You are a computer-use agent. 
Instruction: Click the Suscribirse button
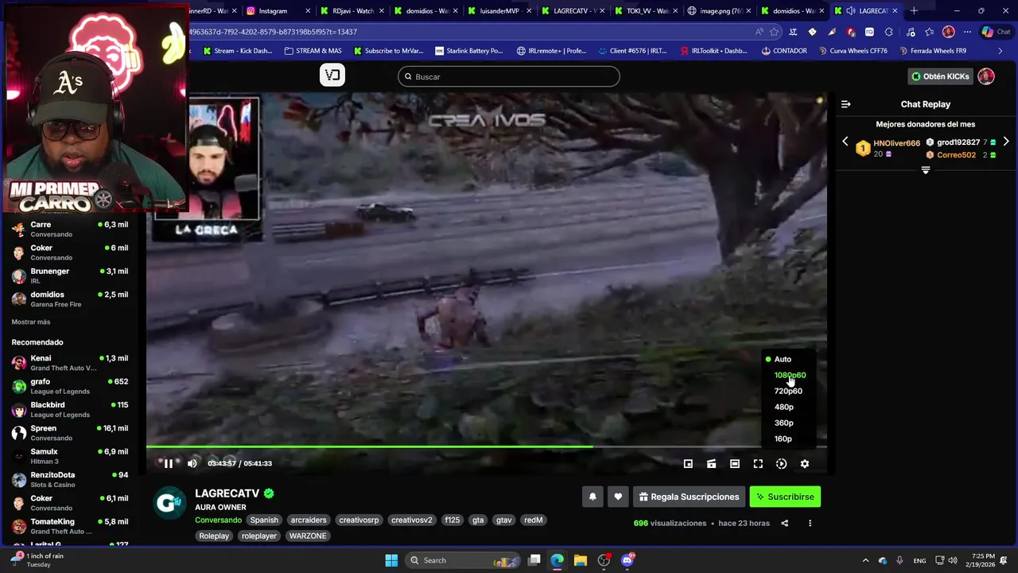point(785,497)
